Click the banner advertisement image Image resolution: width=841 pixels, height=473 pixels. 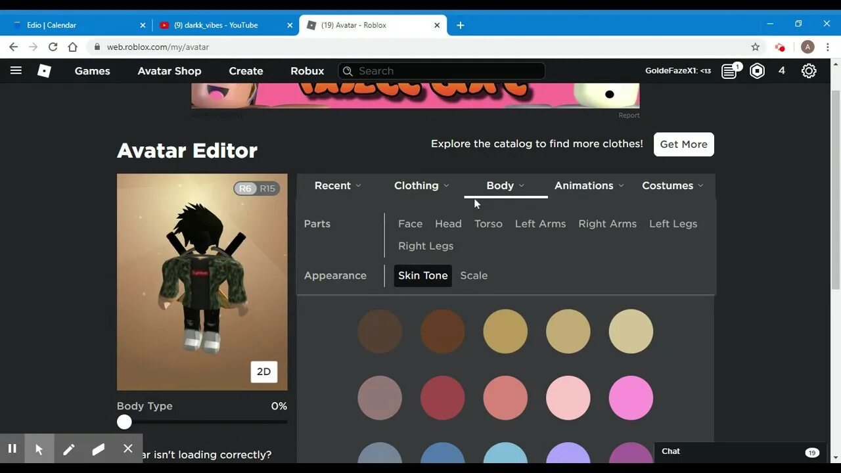tap(415, 95)
